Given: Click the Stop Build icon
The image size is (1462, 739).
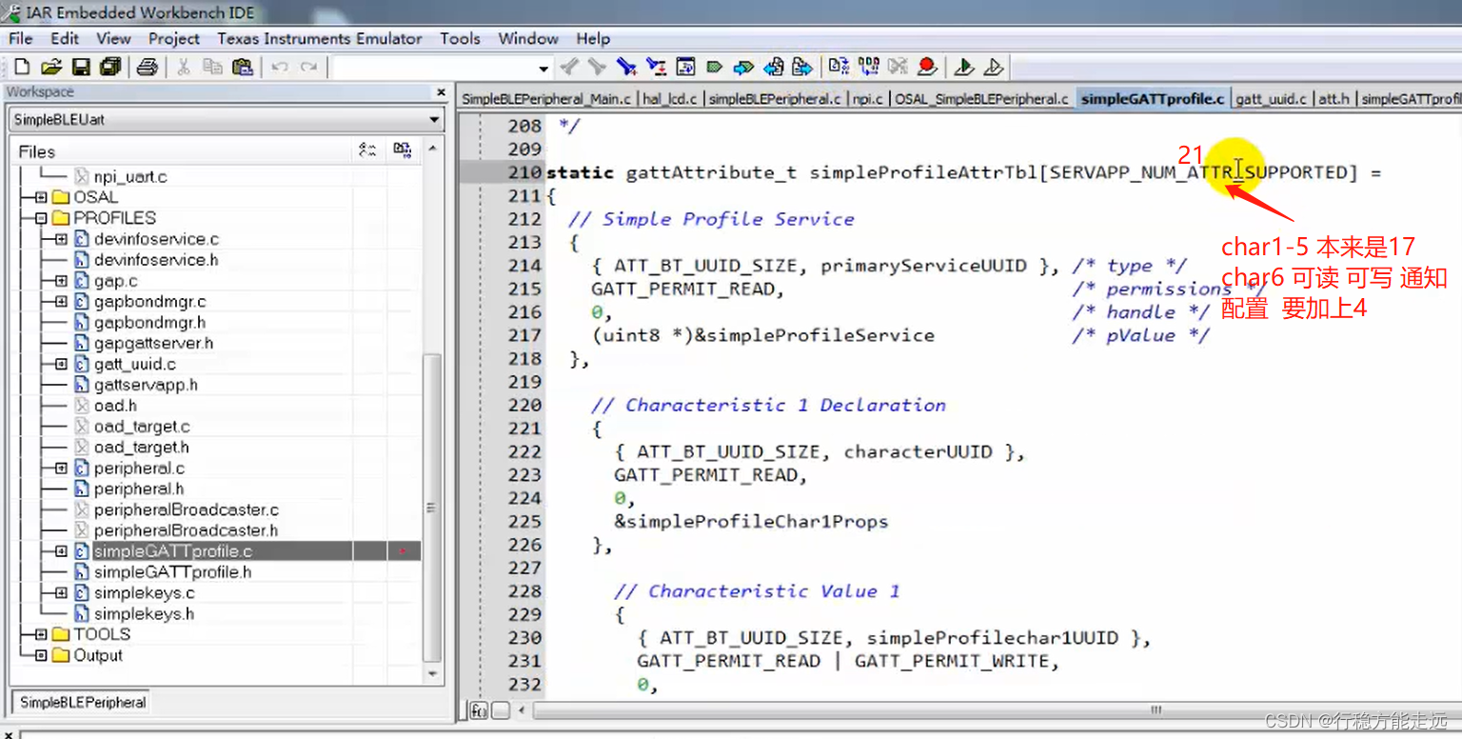Looking at the screenshot, I should tap(898, 67).
